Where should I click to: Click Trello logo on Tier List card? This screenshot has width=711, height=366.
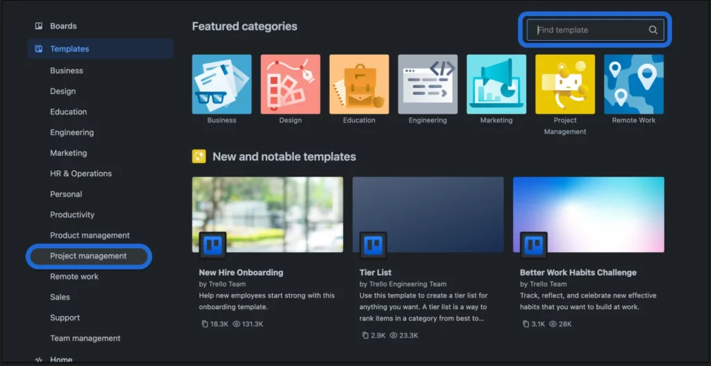(373, 245)
